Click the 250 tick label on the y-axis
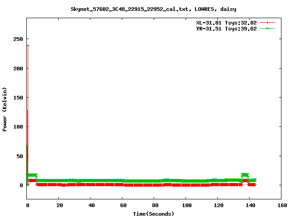 (x=18, y=39)
